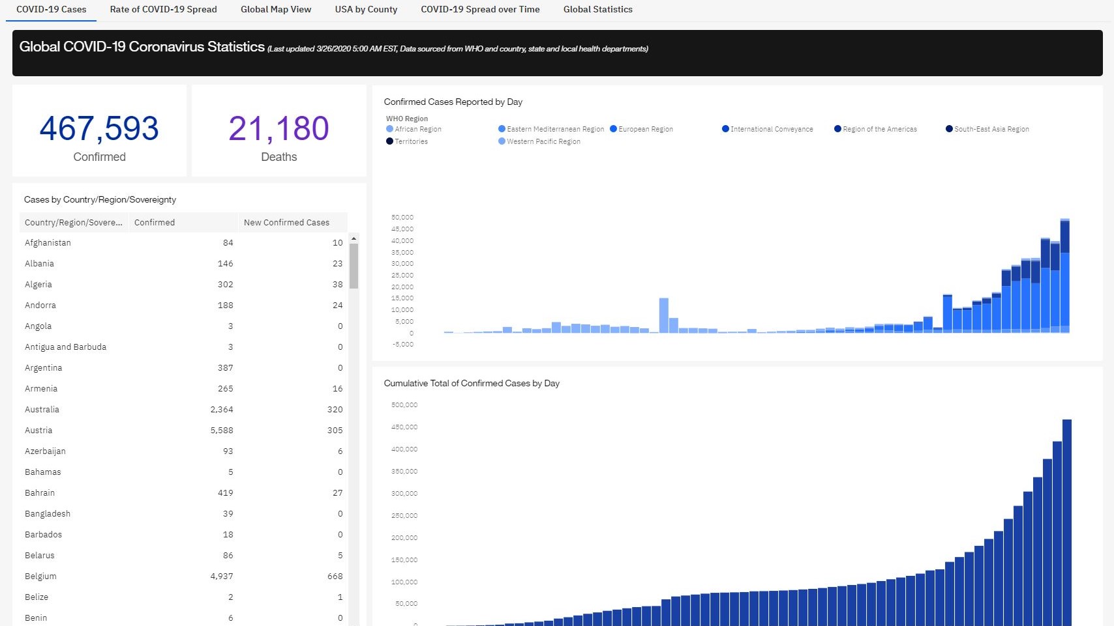Select Western Pacific Region legend dot

pyautogui.click(x=502, y=141)
